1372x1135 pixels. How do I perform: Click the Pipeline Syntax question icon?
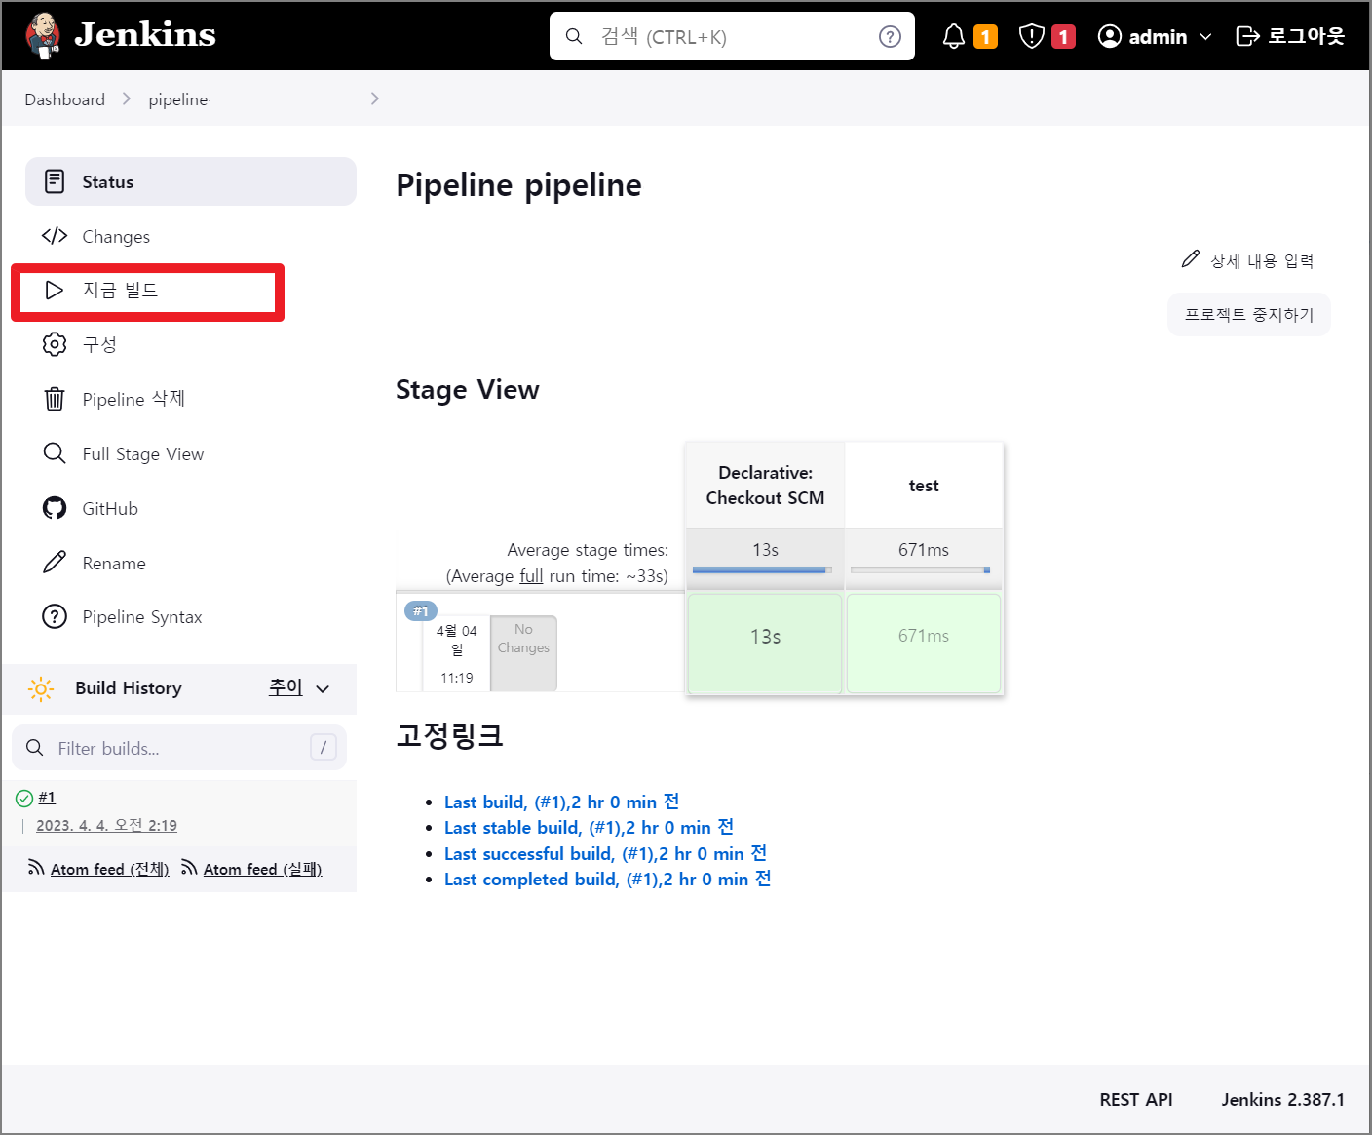point(55,617)
